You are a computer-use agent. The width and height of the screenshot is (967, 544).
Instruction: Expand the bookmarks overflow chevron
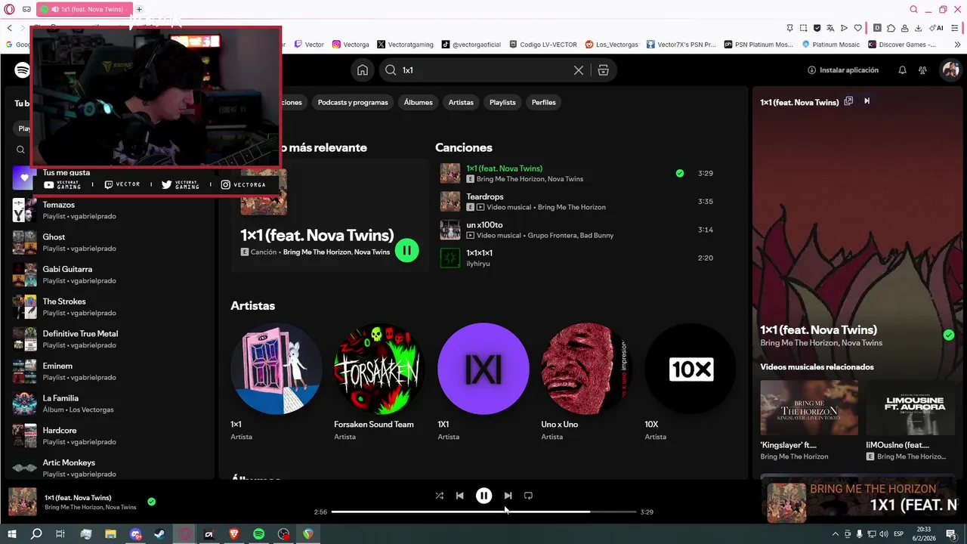pyautogui.click(x=956, y=45)
